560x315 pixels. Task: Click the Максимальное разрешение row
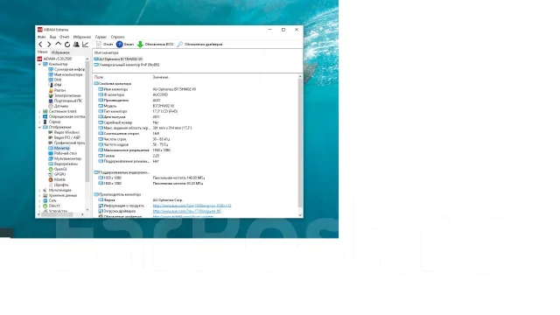195,150
